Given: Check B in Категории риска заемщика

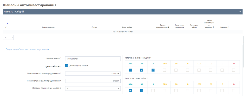Looking at the screenshot, I should [x=187, y=70].
